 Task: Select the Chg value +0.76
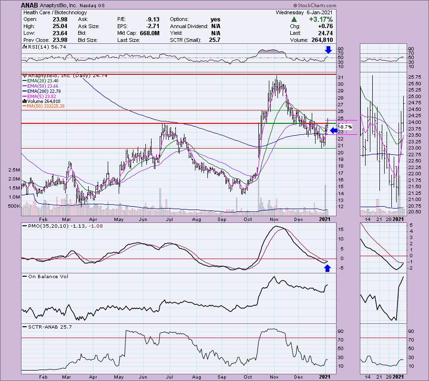click(325, 26)
